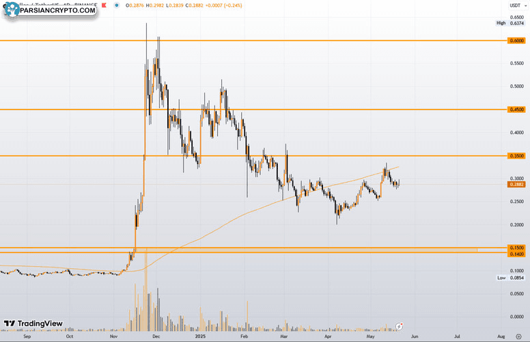Click the open value O0.2876
The width and height of the screenshot is (530, 342).
coord(135,5)
